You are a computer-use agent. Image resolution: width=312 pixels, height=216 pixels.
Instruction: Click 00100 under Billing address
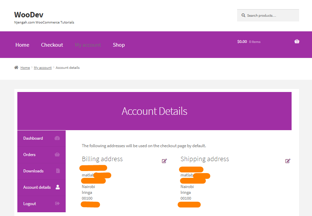(x=87, y=199)
